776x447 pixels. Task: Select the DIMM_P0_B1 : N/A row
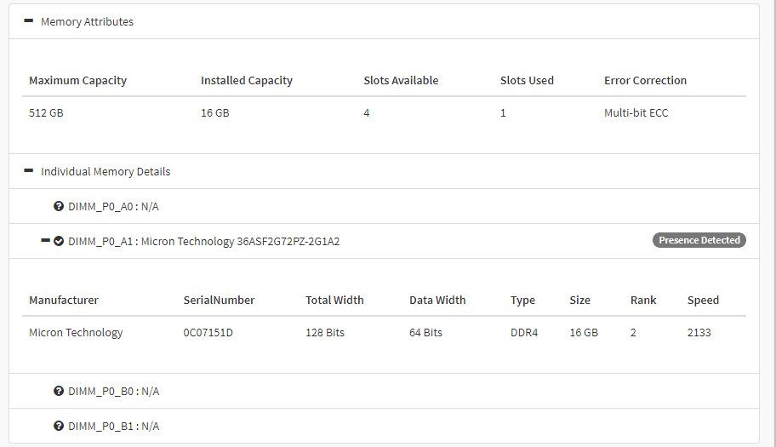point(384,426)
